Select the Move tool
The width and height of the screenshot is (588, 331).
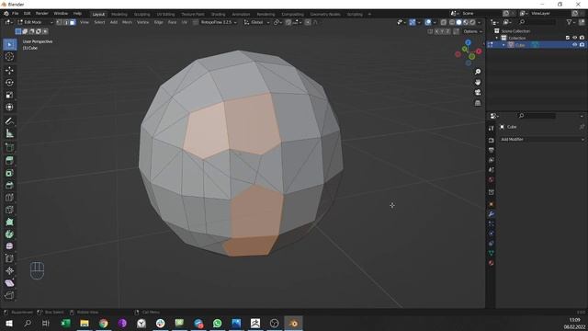click(9, 70)
